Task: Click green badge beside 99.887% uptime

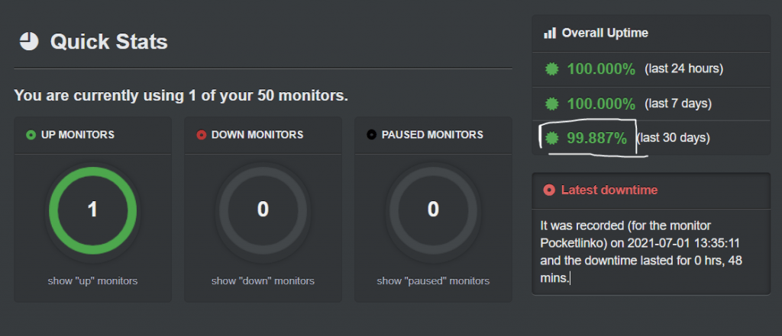Action: (551, 138)
